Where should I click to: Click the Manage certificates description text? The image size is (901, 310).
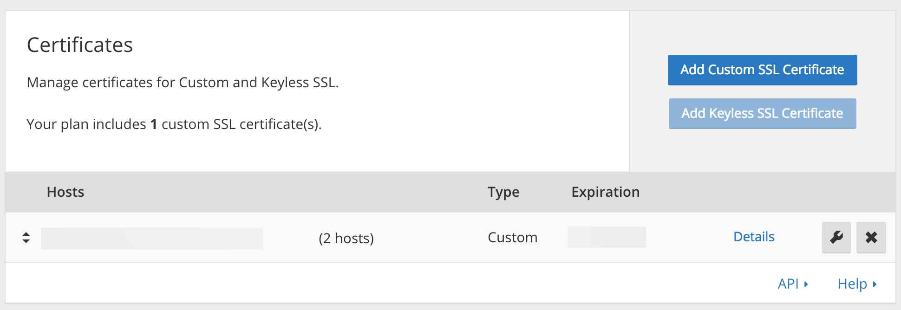click(x=183, y=83)
